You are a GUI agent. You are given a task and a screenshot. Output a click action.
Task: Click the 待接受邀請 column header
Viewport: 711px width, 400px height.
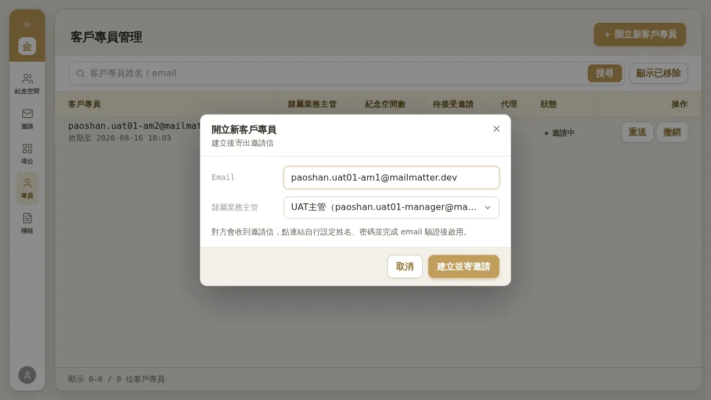453,104
